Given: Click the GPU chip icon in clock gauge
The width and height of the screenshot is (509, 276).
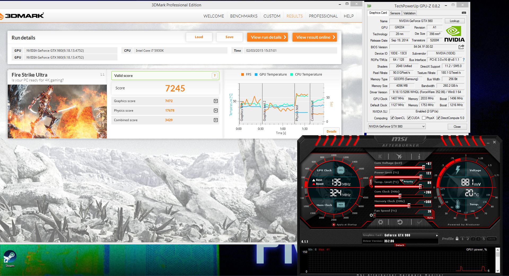Looking at the screenshot, I should point(341,170).
